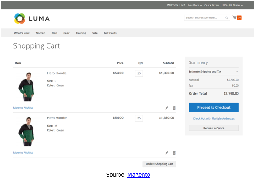Click the Quick Order link
Viewport: 255px width, 179px height.
[x=212, y=5]
